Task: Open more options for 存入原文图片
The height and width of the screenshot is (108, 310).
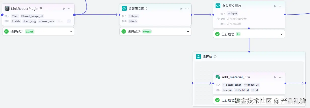Action: click(x=281, y=6)
